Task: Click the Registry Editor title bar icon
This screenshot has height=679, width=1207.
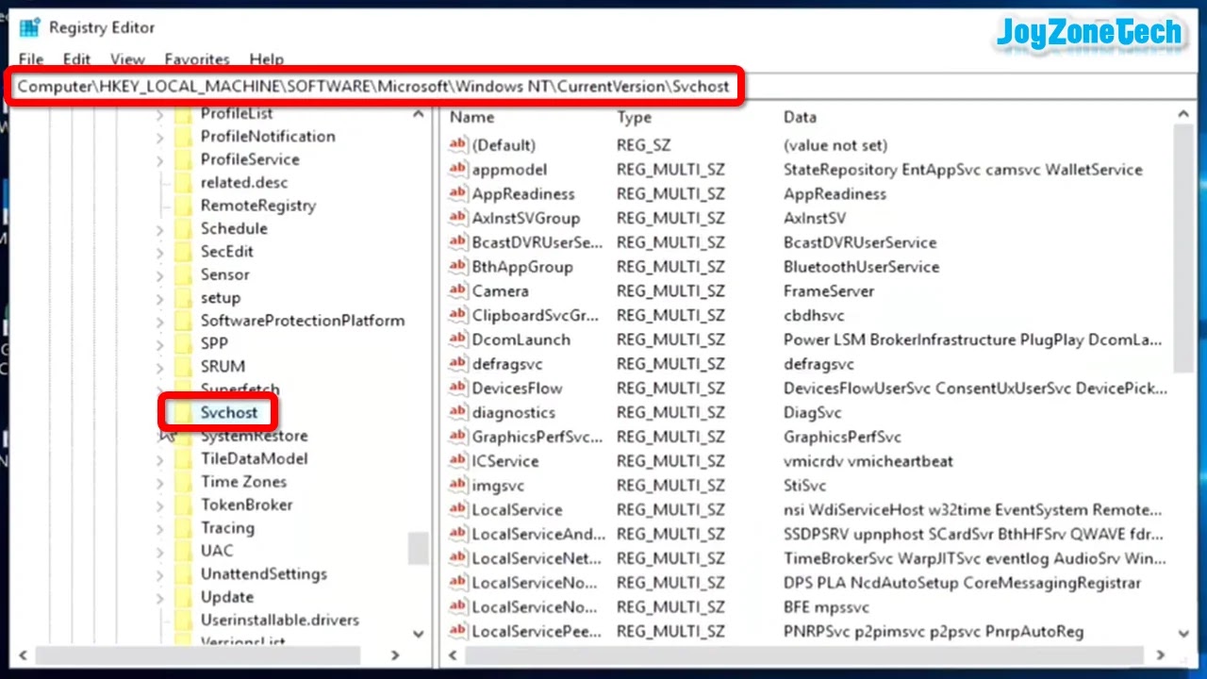Action: click(x=29, y=27)
